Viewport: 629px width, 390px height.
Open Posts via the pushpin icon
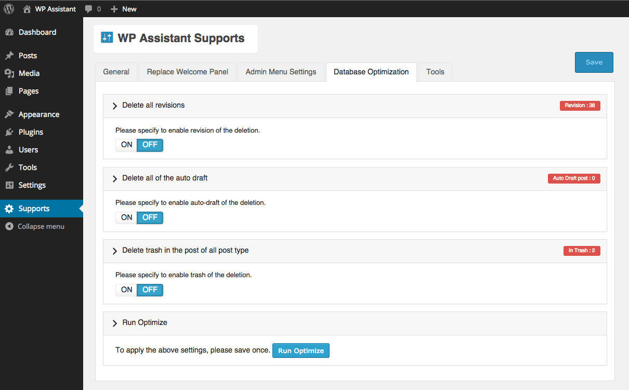click(x=9, y=56)
